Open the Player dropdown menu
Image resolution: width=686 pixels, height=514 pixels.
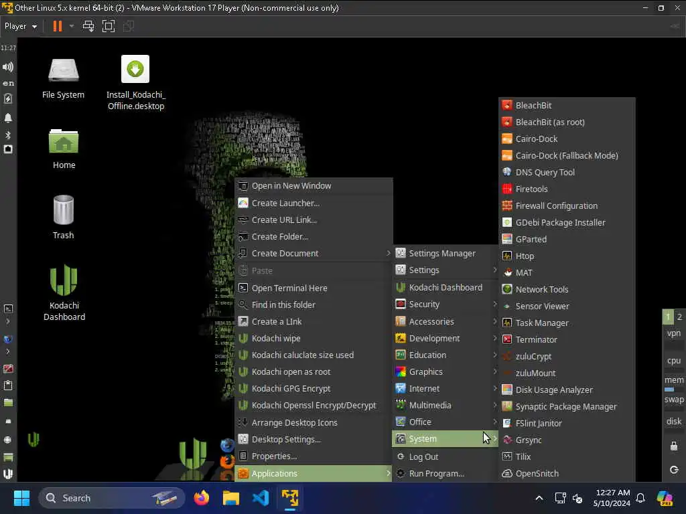click(x=21, y=26)
